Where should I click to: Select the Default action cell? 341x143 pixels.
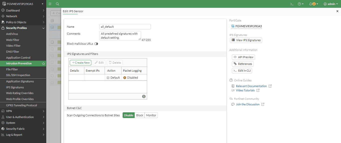coord(113,78)
